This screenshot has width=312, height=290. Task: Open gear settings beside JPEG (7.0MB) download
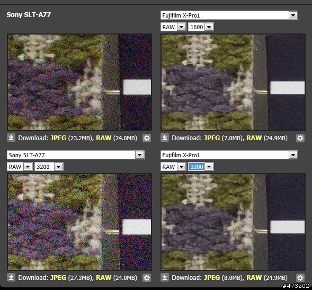pyautogui.click(x=300, y=138)
